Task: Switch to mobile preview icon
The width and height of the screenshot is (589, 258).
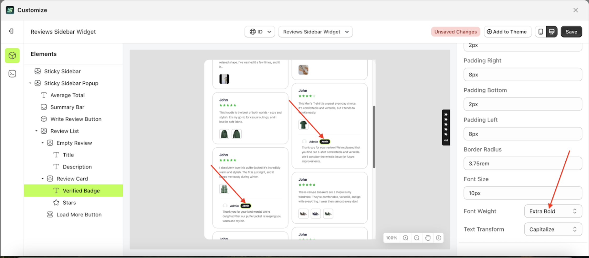Action: (x=541, y=32)
